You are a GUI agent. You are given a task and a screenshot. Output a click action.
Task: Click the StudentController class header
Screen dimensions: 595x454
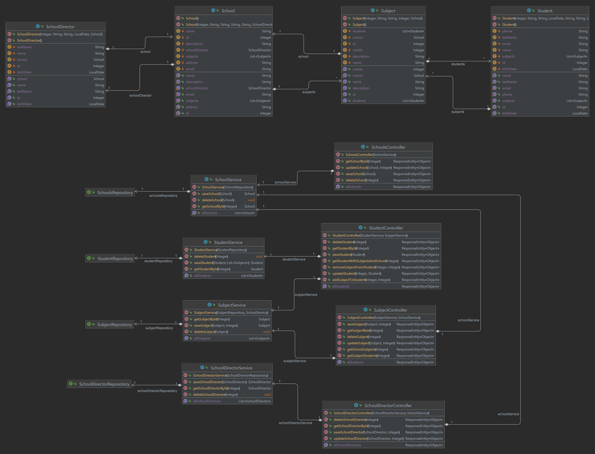pyautogui.click(x=381, y=228)
